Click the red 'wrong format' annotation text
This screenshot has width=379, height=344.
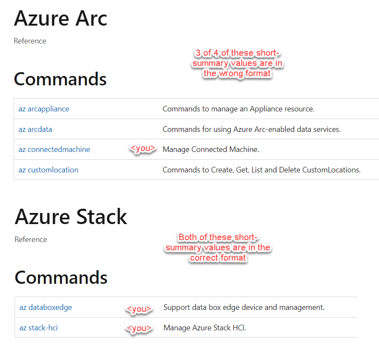click(237, 63)
